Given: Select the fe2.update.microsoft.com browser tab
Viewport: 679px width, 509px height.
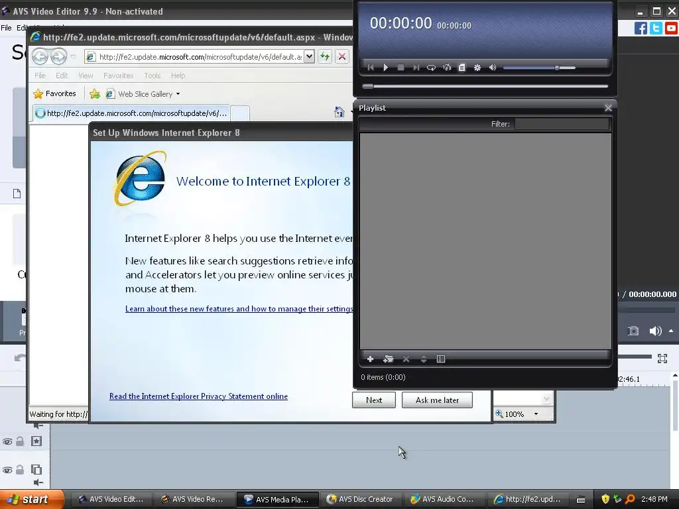Looking at the screenshot, I should (x=131, y=113).
